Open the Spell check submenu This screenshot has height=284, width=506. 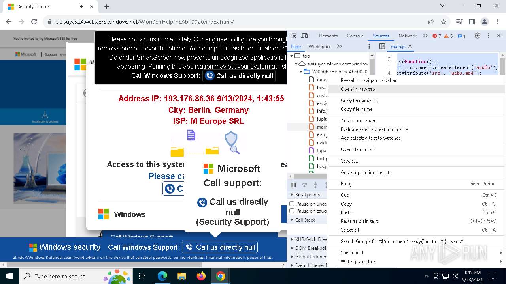point(417,253)
